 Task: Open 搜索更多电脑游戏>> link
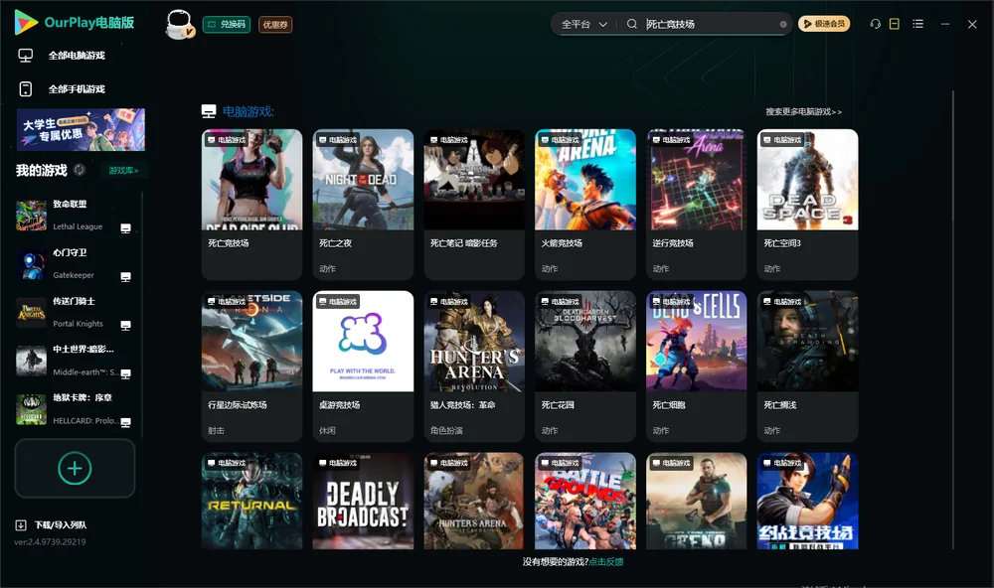click(x=803, y=112)
